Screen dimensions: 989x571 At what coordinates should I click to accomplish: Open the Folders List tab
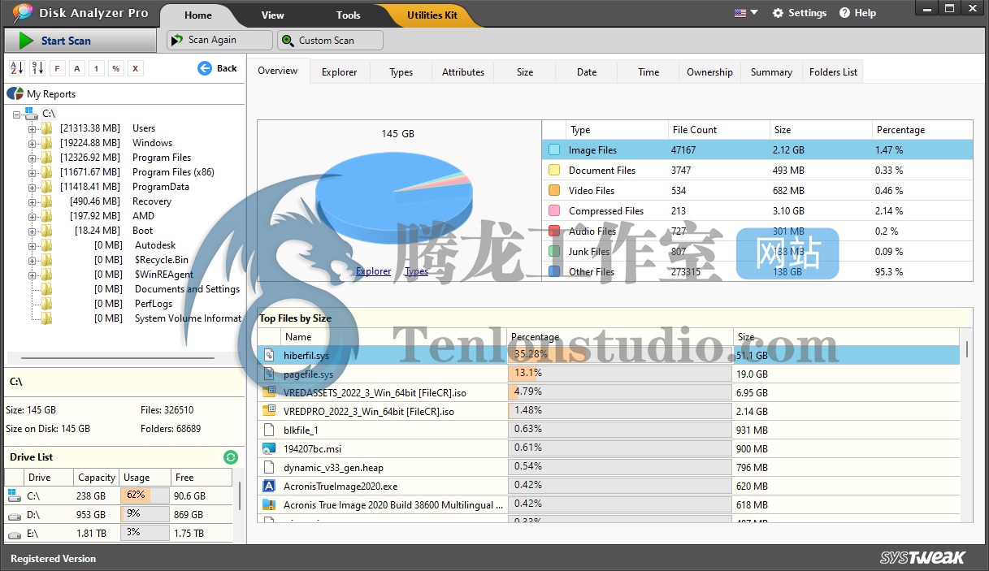point(833,72)
